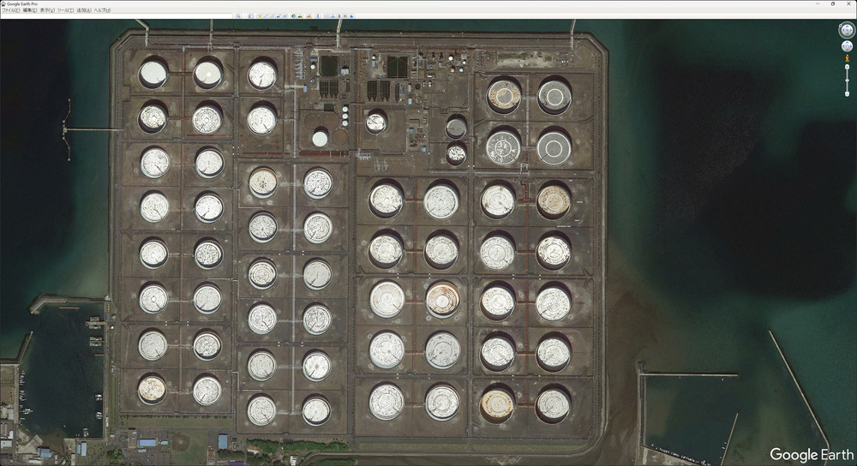Click zoom out button below zoom slider

coord(847,93)
